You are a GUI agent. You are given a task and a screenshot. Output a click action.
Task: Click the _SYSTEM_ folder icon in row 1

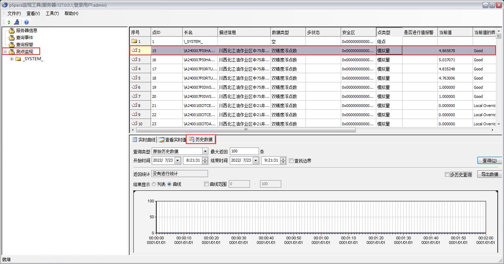134,41
